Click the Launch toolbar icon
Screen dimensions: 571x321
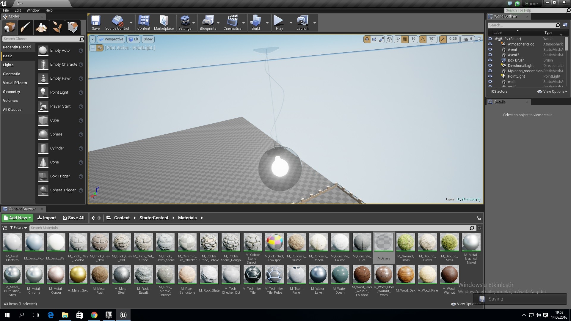tap(302, 23)
